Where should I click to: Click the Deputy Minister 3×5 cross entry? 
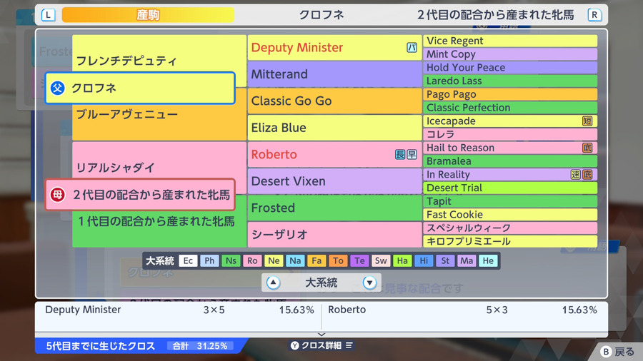click(179, 310)
